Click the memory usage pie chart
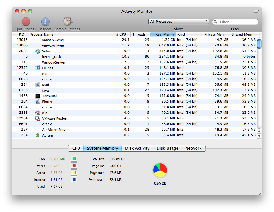274x212 pixels. [160, 170]
